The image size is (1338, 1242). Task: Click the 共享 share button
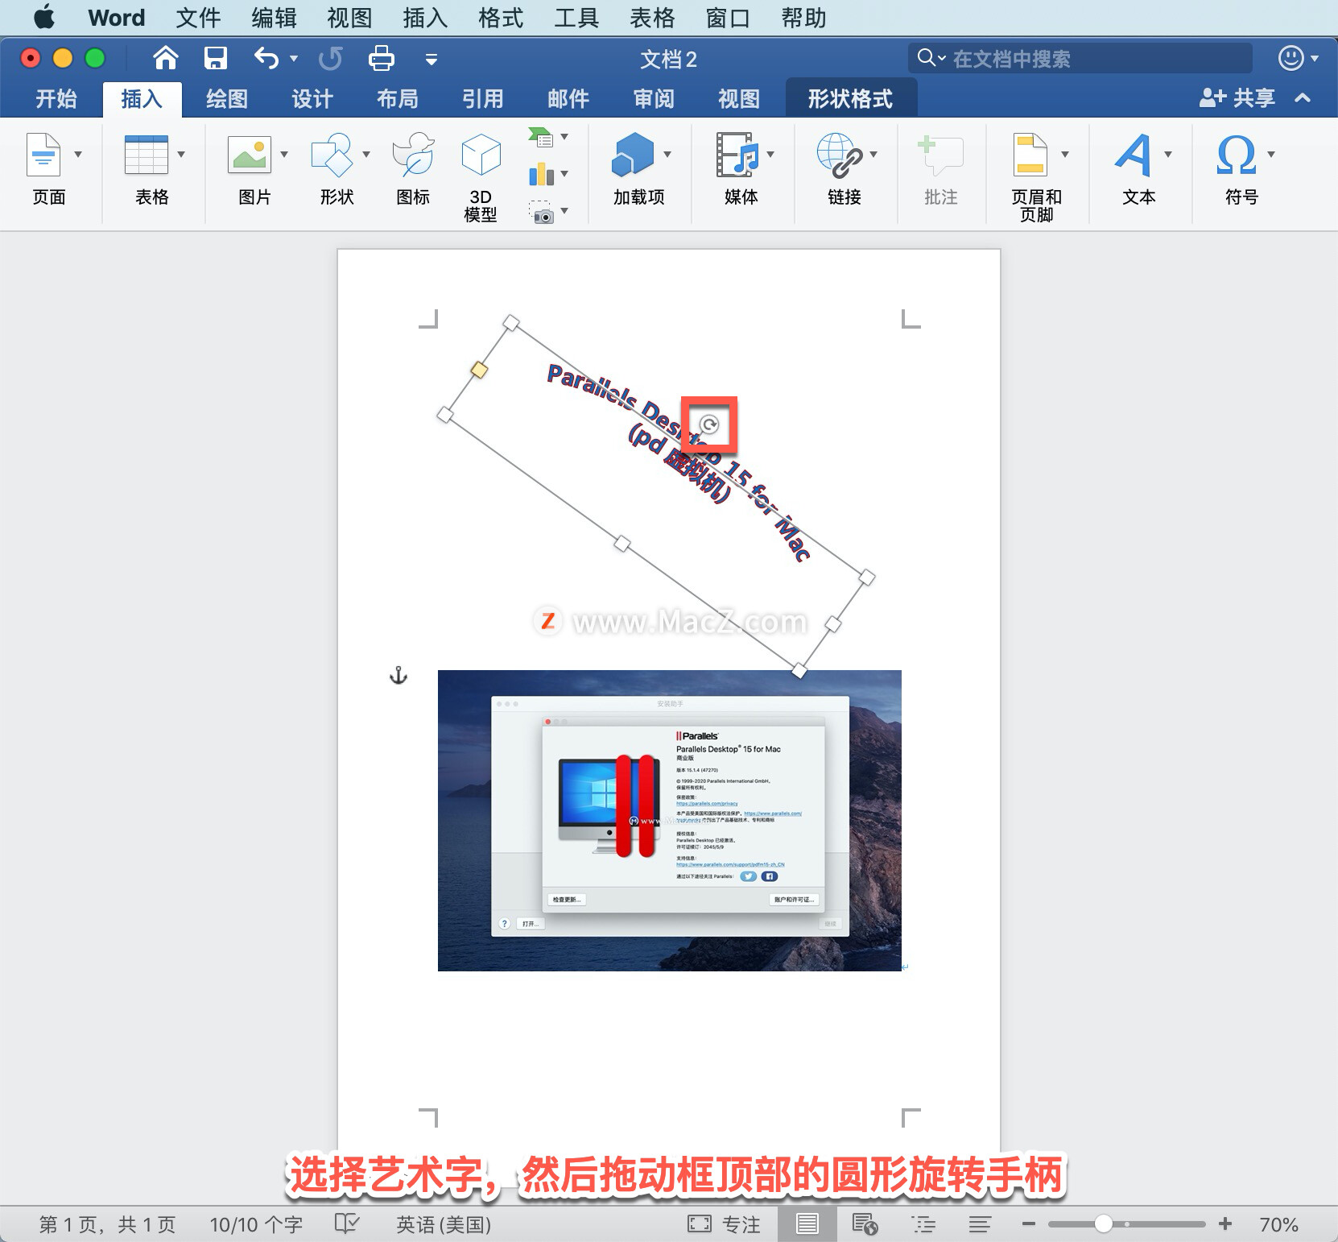point(1237,98)
